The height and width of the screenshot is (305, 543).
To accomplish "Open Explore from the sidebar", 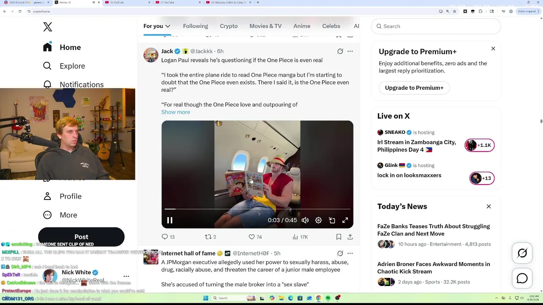I will click(x=64, y=66).
